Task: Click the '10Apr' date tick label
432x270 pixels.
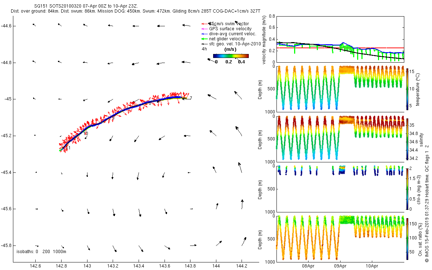Action: pos(372,266)
